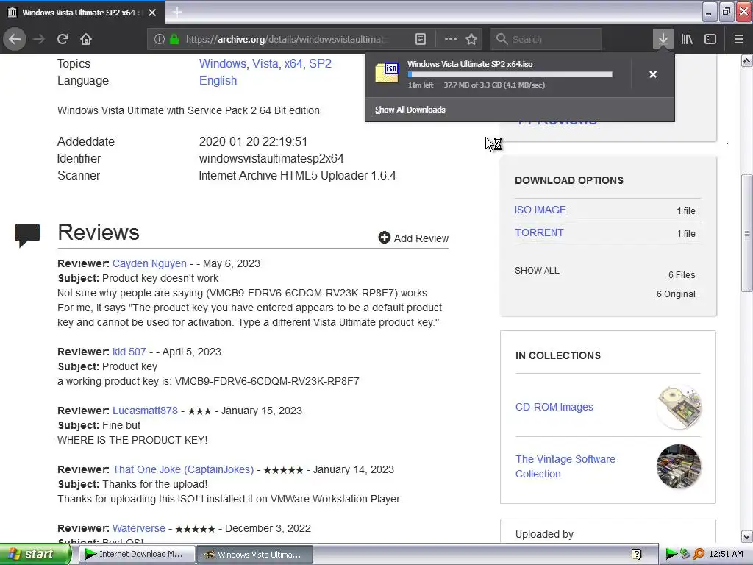Open reviewer kid 507 profile
Viewport: 753px width, 565px height.
coord(129,352)
